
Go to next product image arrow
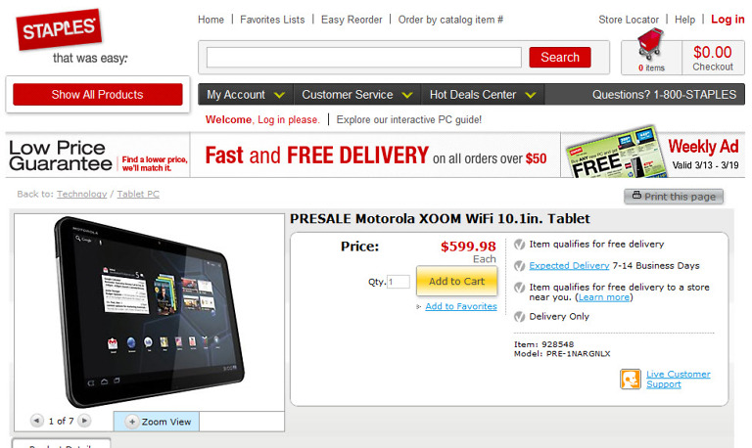[x=84, y=421]
